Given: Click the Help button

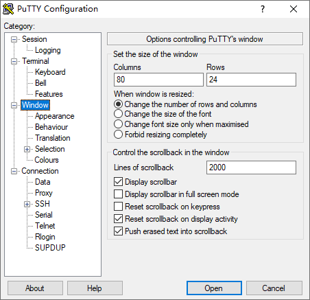Looking at the screenshot, I should (x=95, y=288).
